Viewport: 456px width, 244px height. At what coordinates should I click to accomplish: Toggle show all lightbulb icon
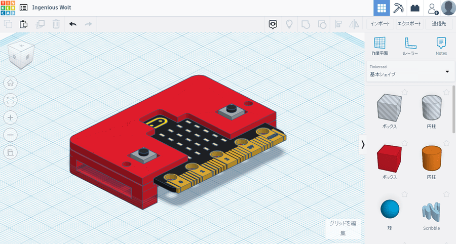289,24
